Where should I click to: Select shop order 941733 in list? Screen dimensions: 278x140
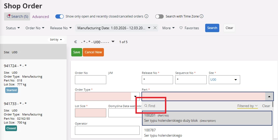(33, 116)
